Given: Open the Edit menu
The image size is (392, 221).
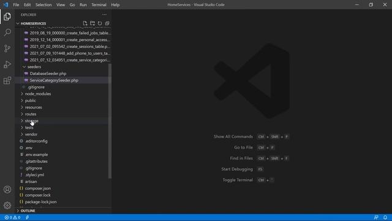Looking at the screenshot, I should coord(27,5).
